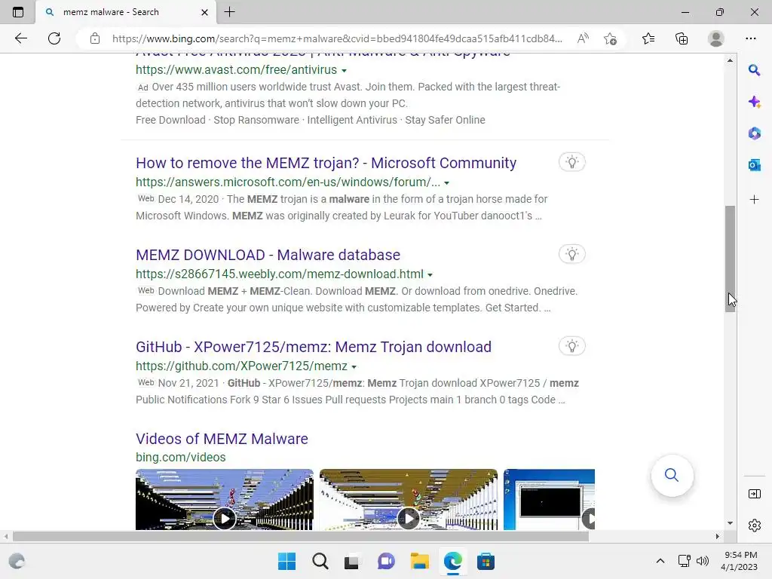The image size is (772, 579).
Task: Close the memz malware search tab
Action: [x=205, y=12]
